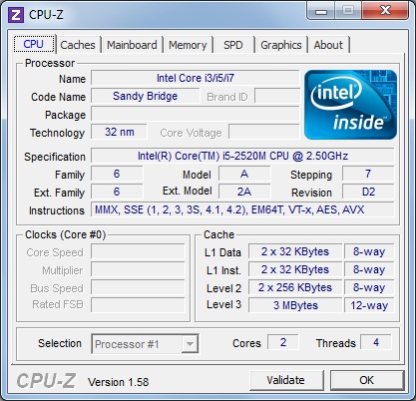Click the CPU-Z logo at bottom left
416x401 pixels.
pos(46,380)
